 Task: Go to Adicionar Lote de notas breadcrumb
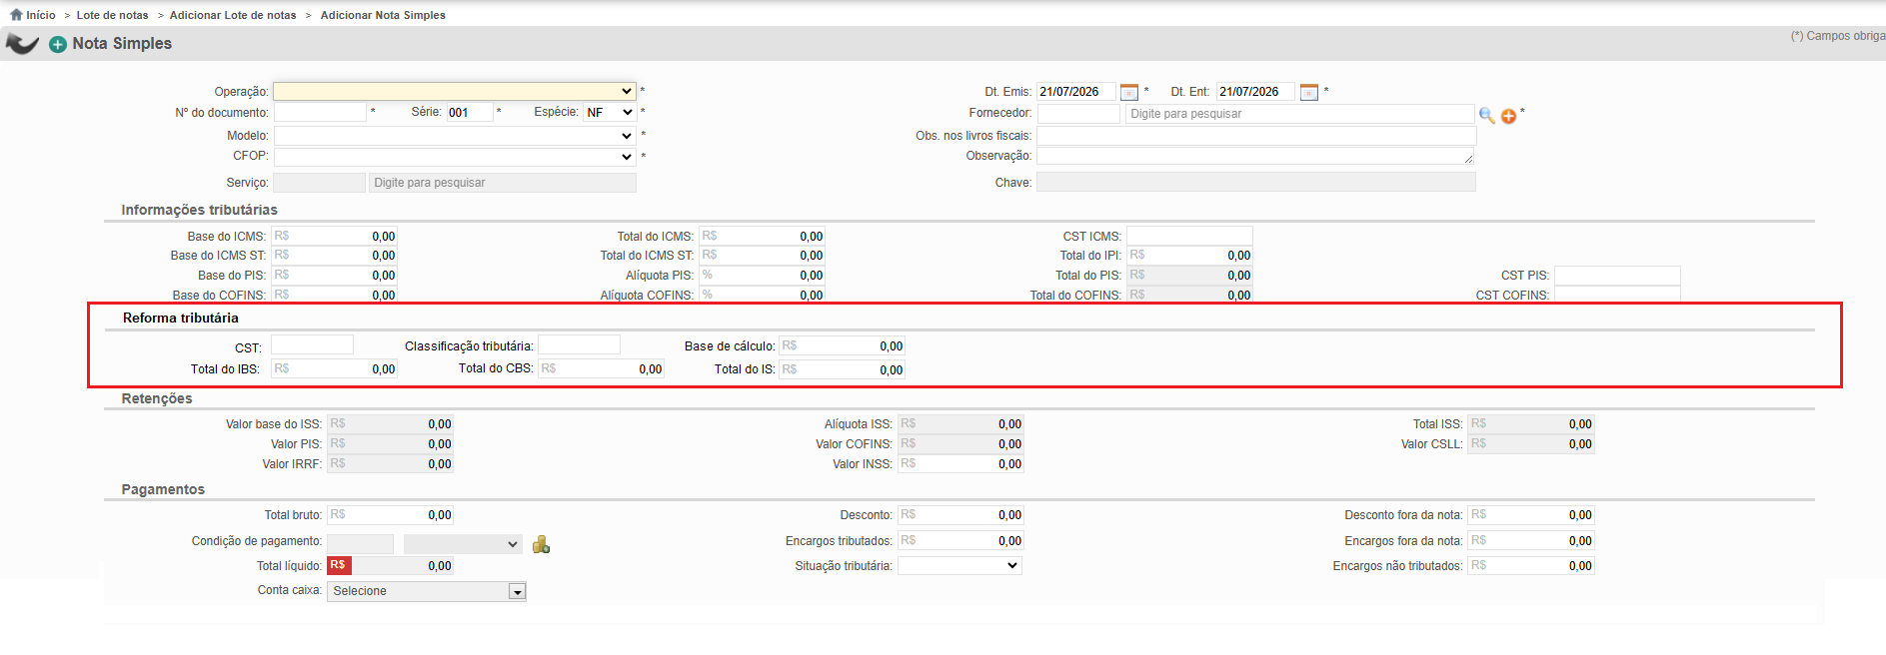click(x=233, y=15)
